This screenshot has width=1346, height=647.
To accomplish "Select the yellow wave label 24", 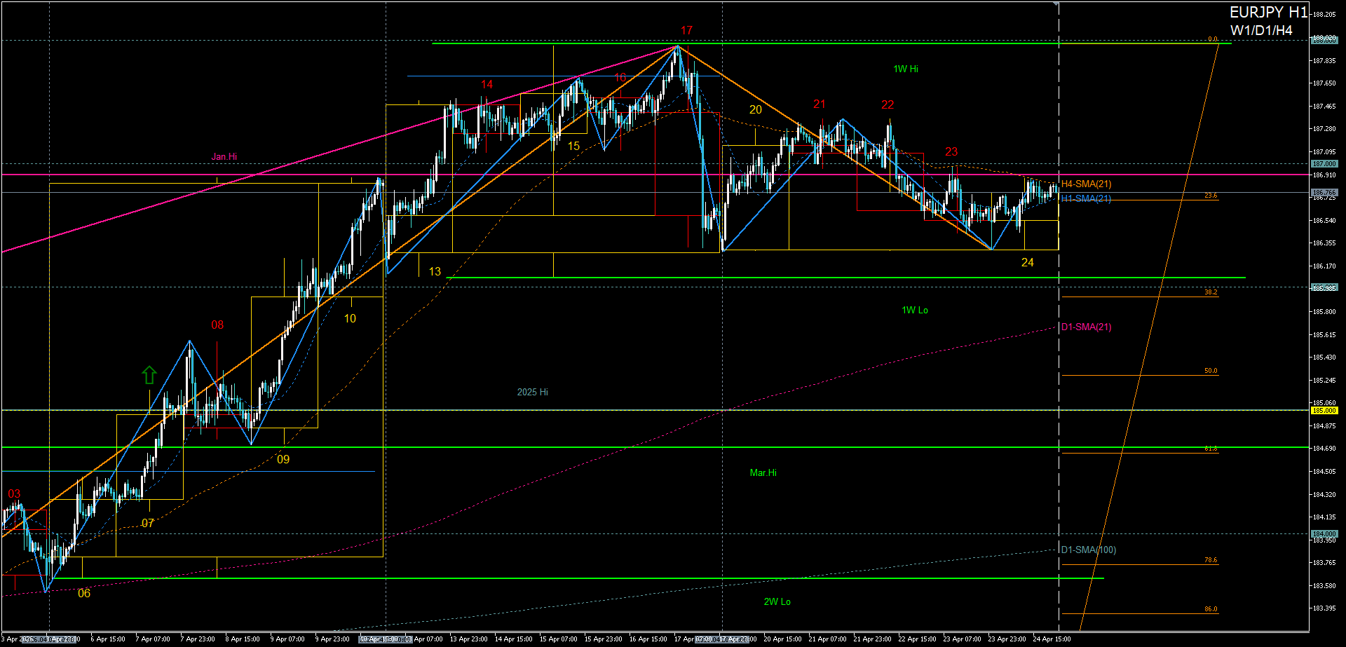I will point(1027,262).
